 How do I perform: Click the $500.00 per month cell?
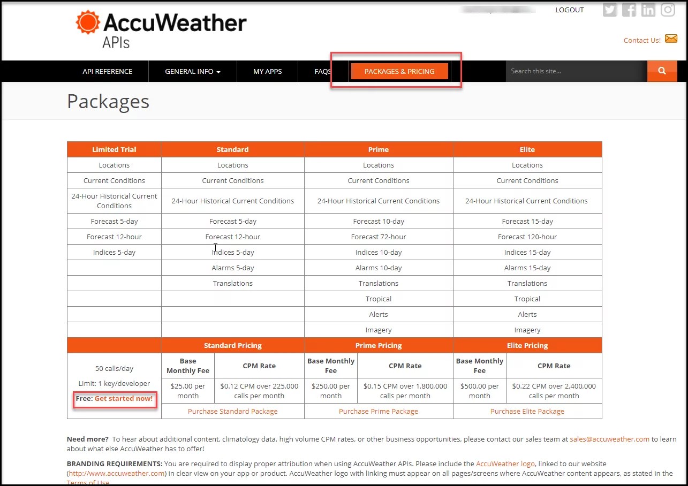click(480, 391)
